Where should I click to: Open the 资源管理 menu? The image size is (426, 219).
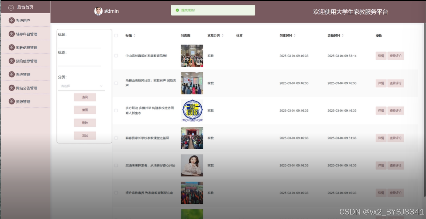[x=25, y=101]
